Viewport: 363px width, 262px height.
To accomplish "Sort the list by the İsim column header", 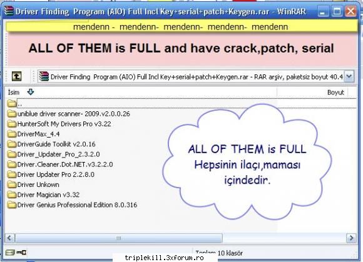I will coord(14,93).
